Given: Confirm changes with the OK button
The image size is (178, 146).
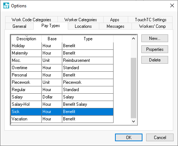Looking at the screenshot, I should (x=129, y=138).
